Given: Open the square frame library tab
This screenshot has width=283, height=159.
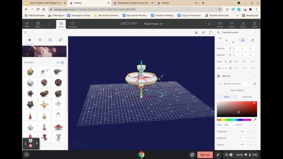Looking at the screenshot, I should (x=50, y=40).
